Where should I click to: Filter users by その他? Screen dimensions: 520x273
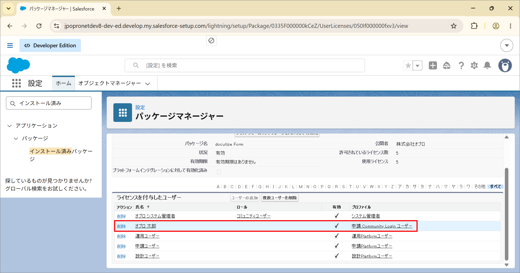pos(480,187)
